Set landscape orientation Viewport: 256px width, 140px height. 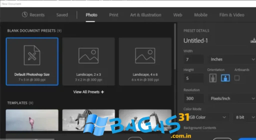click(x=225, y=78)
